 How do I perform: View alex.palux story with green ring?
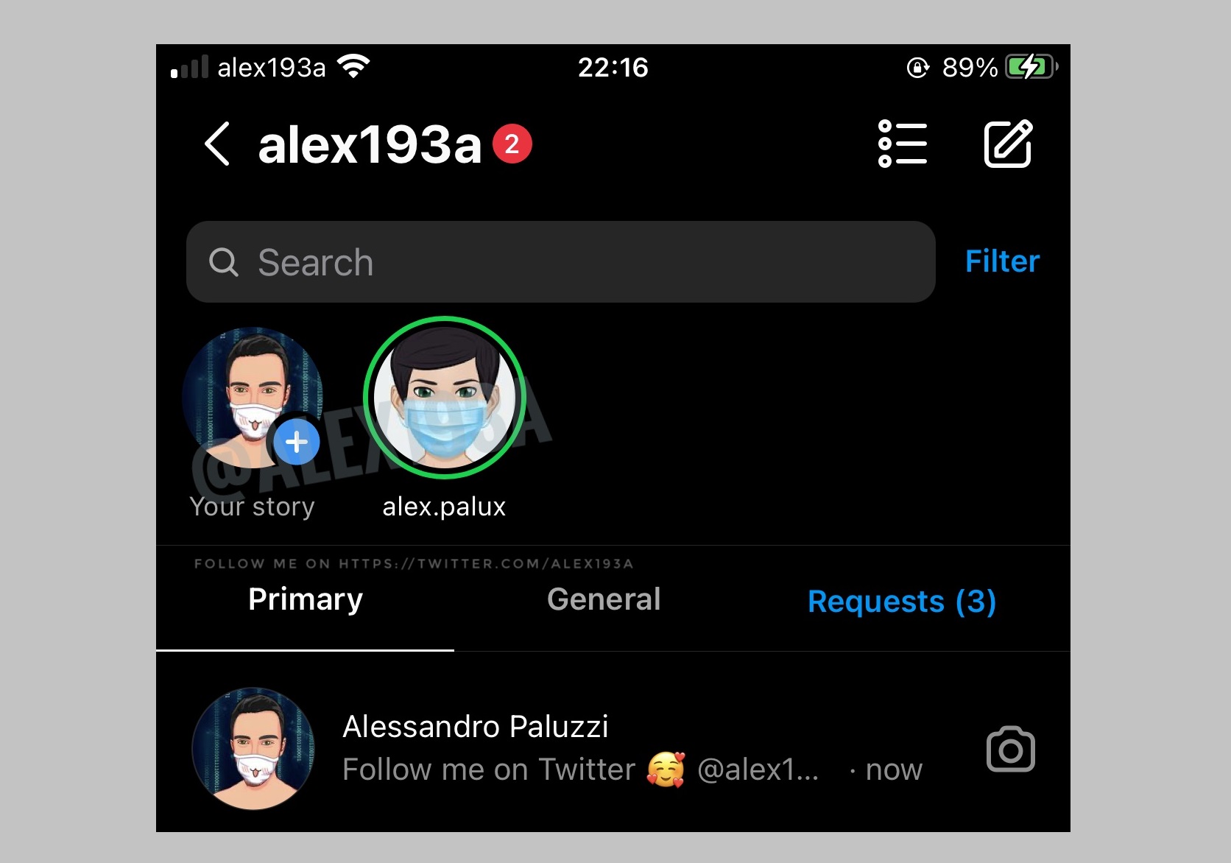pos(444,398)
